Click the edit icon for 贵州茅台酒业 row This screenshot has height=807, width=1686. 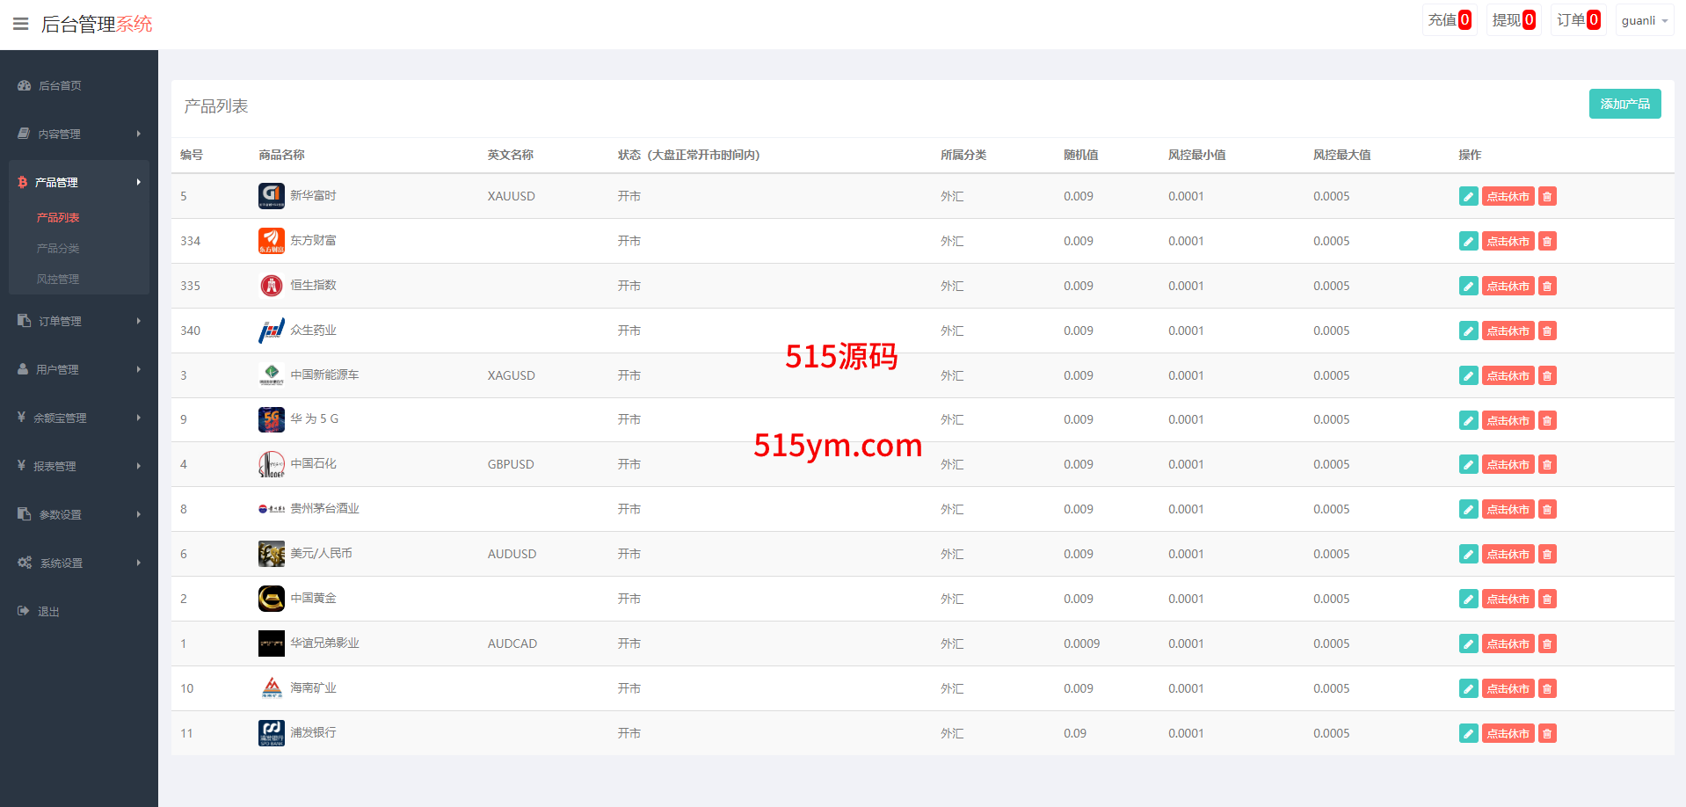coord(1468,509)
